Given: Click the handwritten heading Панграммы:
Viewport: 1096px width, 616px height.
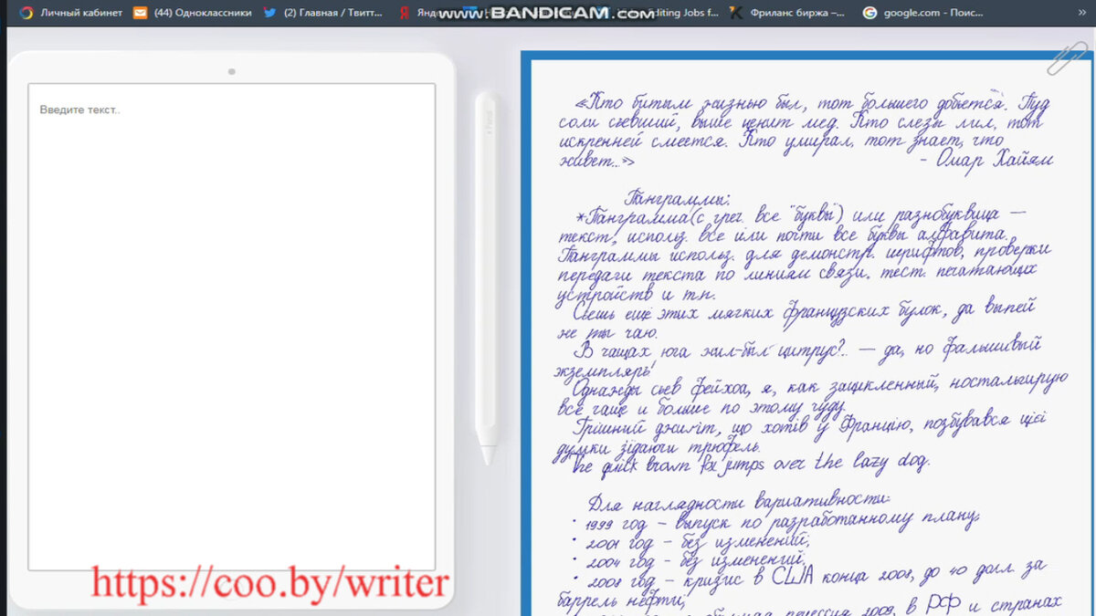Looking at the screenshot, I should click(677, 199).
